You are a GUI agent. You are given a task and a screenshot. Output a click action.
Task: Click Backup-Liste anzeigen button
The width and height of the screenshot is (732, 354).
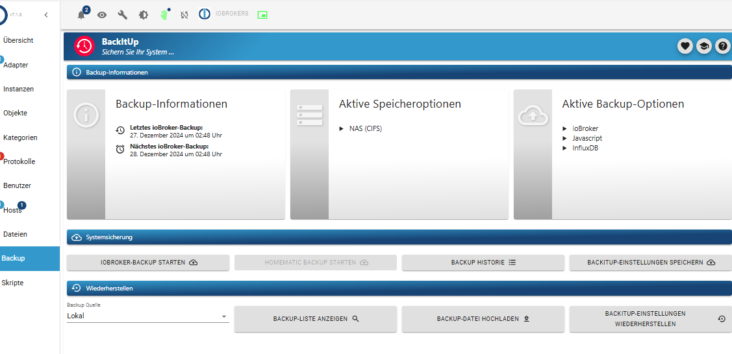(316, 319)
